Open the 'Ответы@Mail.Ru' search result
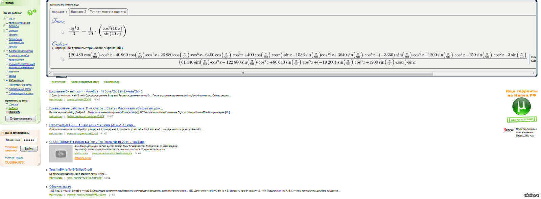The height and width of the screenshot is (199, 541). coord(92,125)
